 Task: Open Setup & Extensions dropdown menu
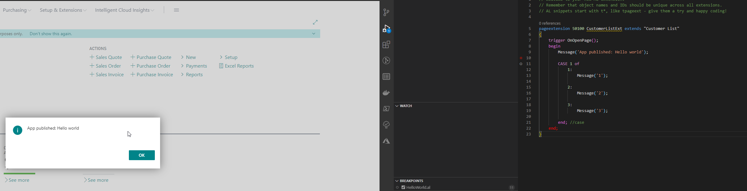click(63, 10)
